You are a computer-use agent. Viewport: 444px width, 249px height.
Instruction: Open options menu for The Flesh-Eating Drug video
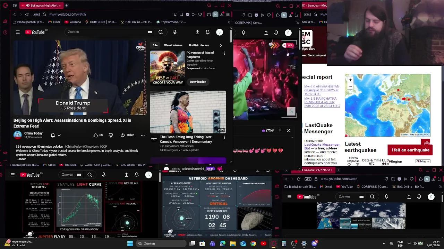pos(224,137)
